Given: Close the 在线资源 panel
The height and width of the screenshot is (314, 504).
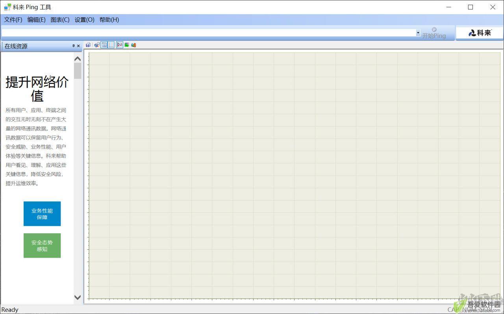Looking at the screenshot, I should tap(78, 46).
